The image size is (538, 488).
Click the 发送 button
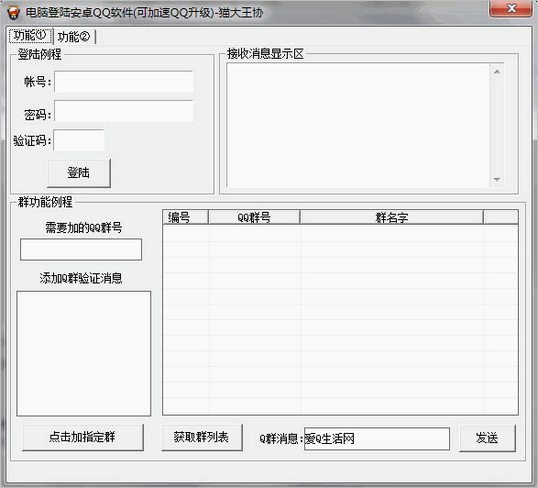coord(488,438)
